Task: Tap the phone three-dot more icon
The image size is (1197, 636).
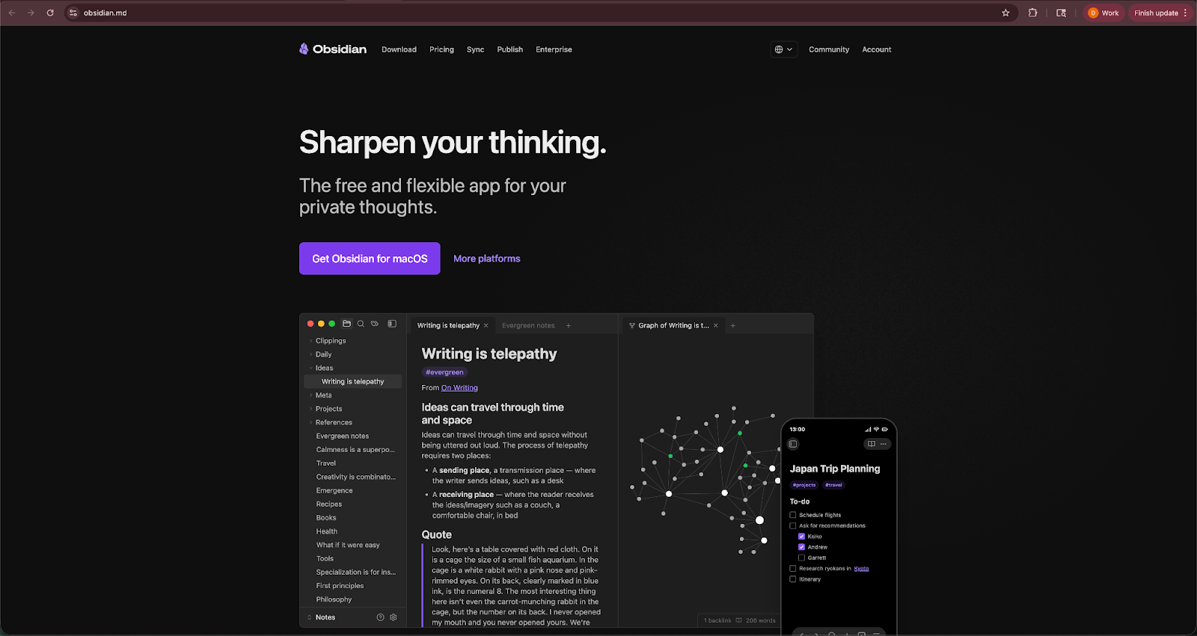Action: point(884,444)
